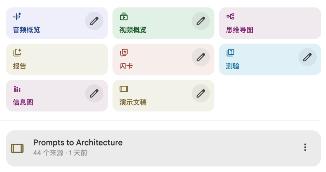The image size is (326, 172).
Task: Click the infographic bar chart icon
Action: point(17,89)
